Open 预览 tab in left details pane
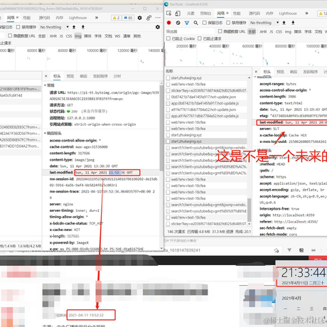 point(70,76)
